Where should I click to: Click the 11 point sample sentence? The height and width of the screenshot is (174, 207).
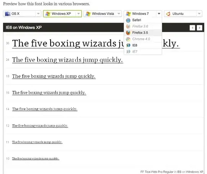[x=37, y=142]
